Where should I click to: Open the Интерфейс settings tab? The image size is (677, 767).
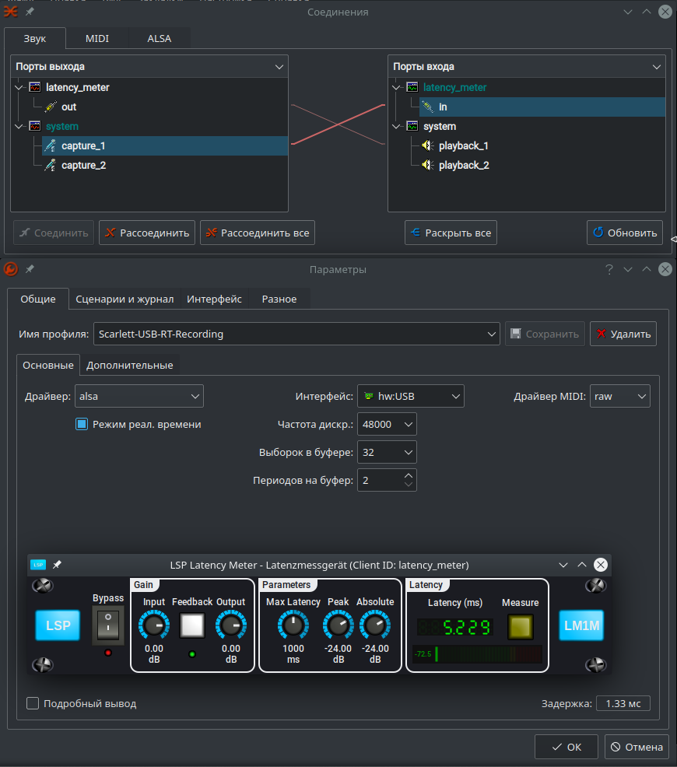[x=214, y=299]
